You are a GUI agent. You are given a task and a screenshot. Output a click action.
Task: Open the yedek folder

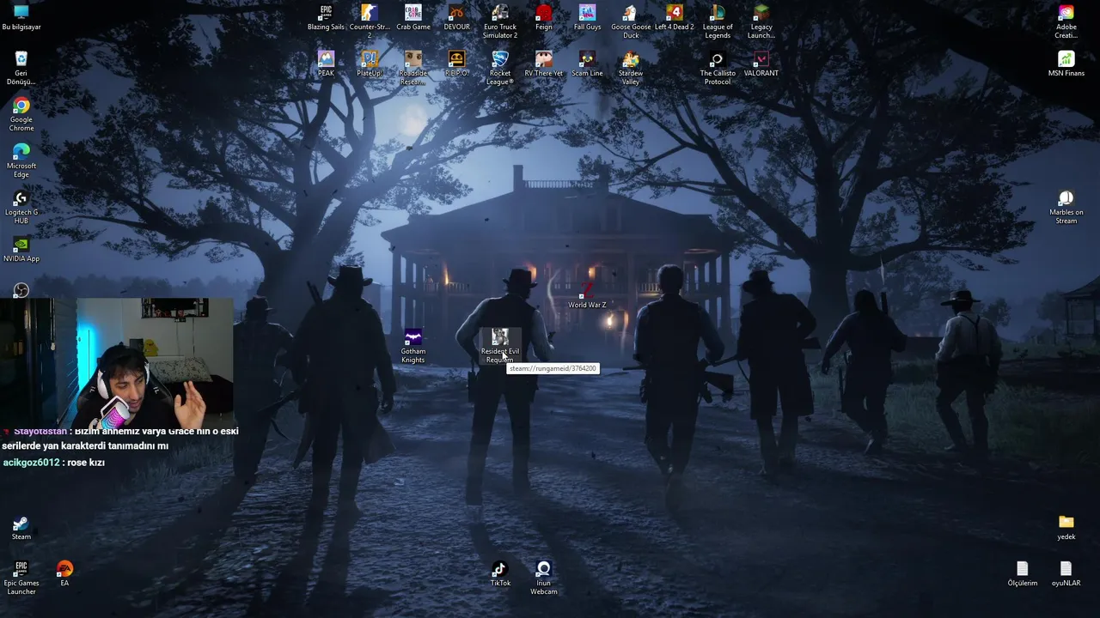tap(1066, 527)
